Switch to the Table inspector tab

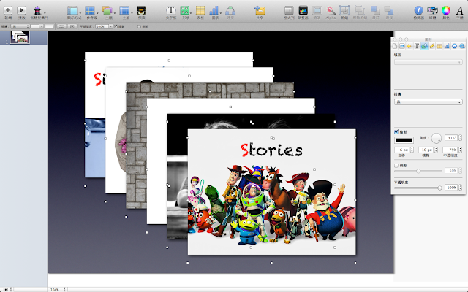(439, 46)
